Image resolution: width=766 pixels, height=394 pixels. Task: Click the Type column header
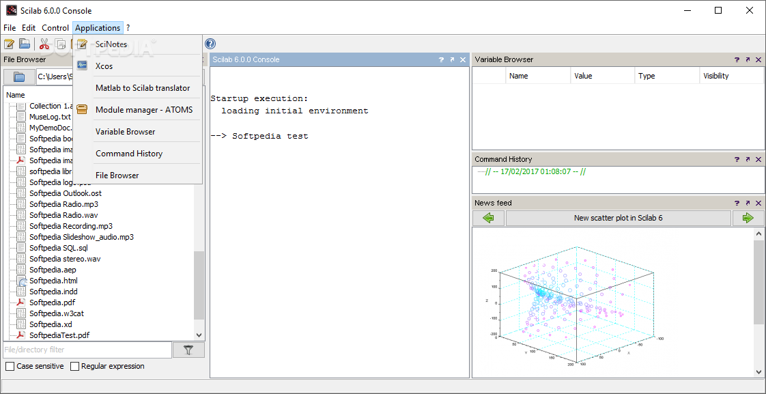click(x=667, y=76)
